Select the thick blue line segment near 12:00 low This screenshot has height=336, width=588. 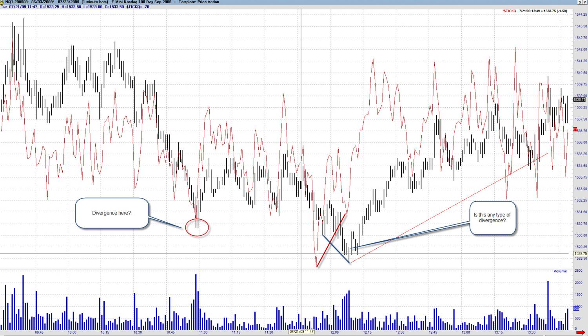(x=336, y=249)
